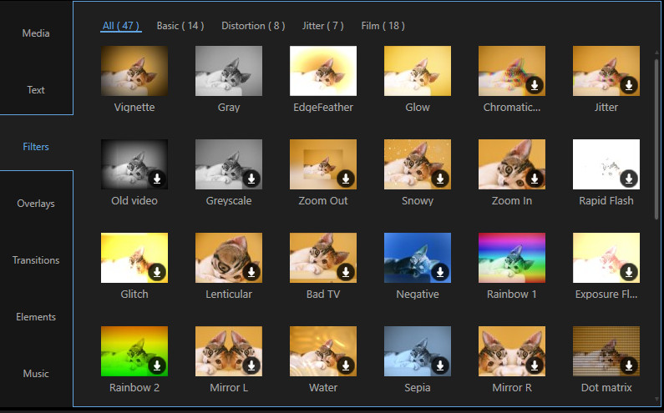664x413 pixels.
Task: Click the Rainbow 1 label text
Action: [512, 294]
